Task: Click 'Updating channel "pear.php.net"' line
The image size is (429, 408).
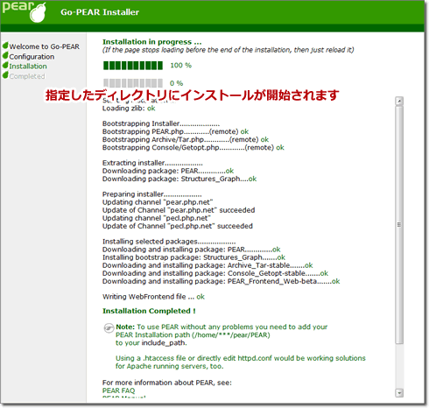Action: 158,202
